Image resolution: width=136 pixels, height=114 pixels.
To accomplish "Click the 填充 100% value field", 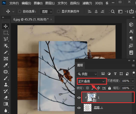I will 126,88.
